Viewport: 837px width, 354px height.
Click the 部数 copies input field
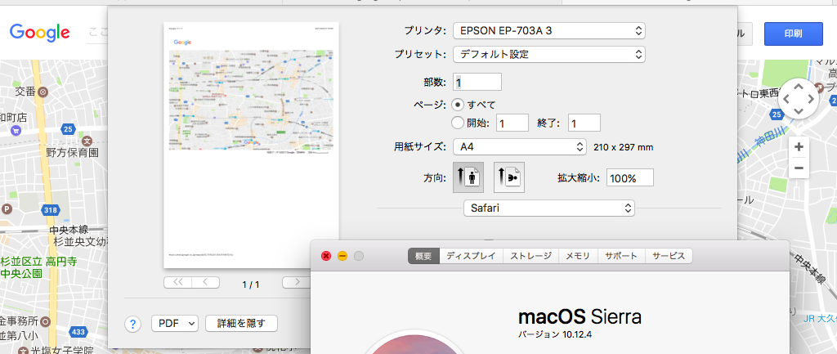tap(477, 82)
